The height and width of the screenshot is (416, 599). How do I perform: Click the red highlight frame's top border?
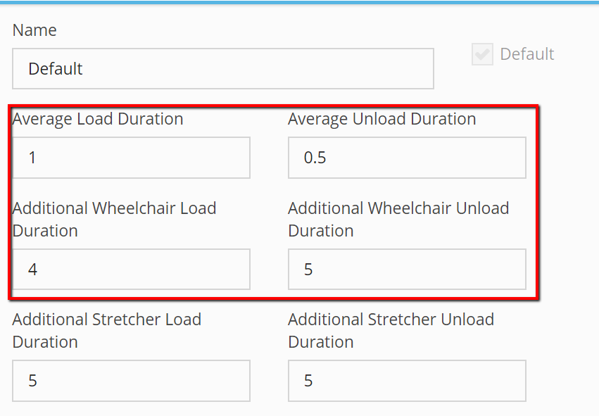pyautogui.click(x=274, y=106)
